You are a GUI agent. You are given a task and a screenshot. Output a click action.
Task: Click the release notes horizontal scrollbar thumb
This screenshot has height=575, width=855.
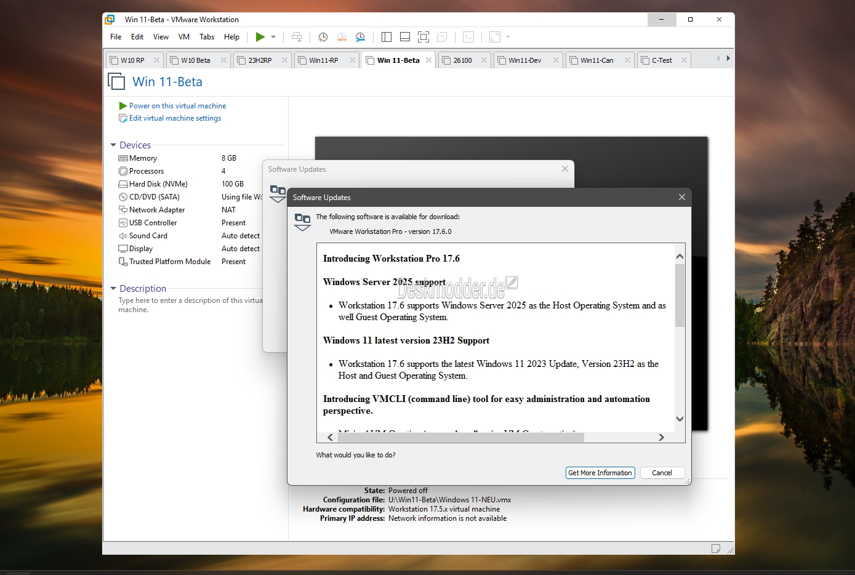tap(460, 438)
